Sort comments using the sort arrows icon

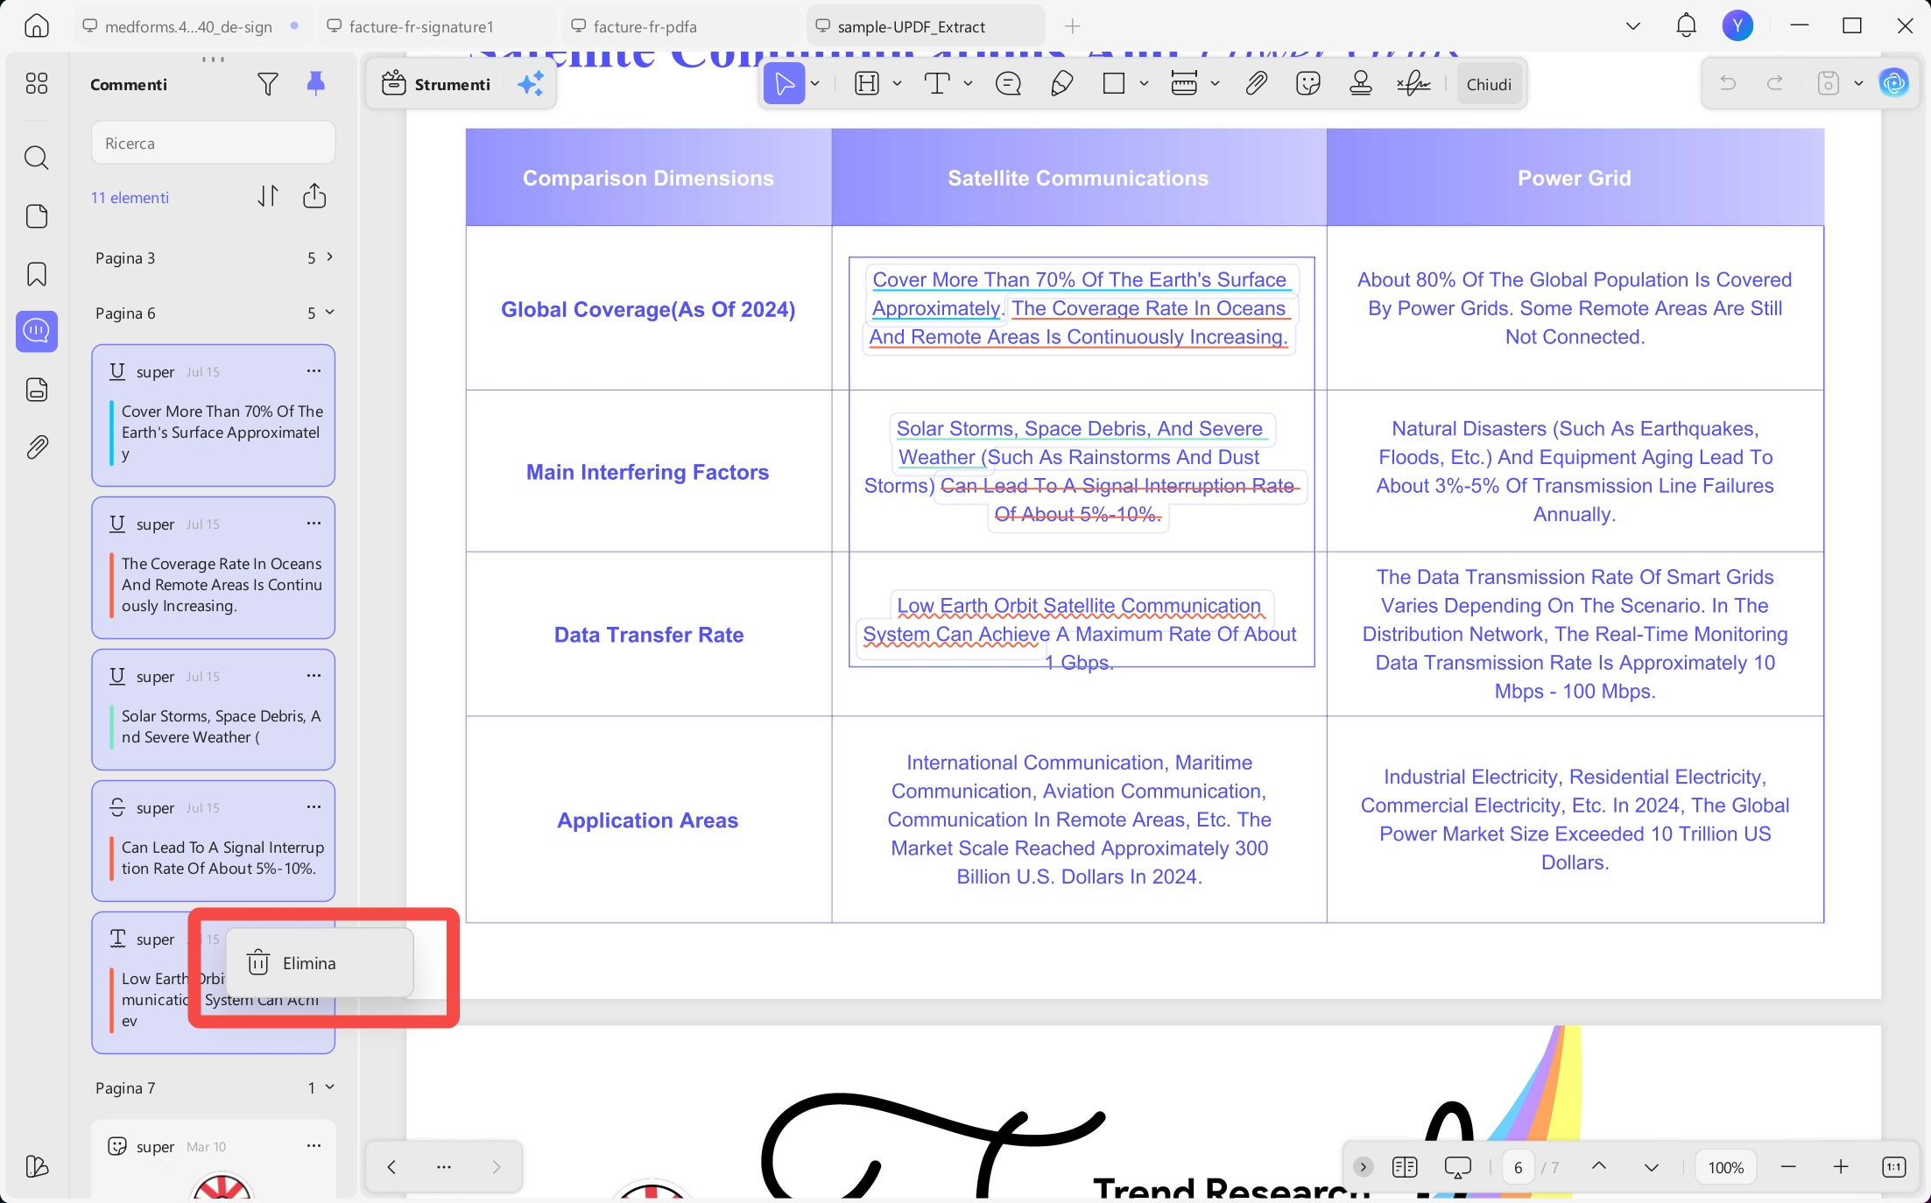click(268, 196)
